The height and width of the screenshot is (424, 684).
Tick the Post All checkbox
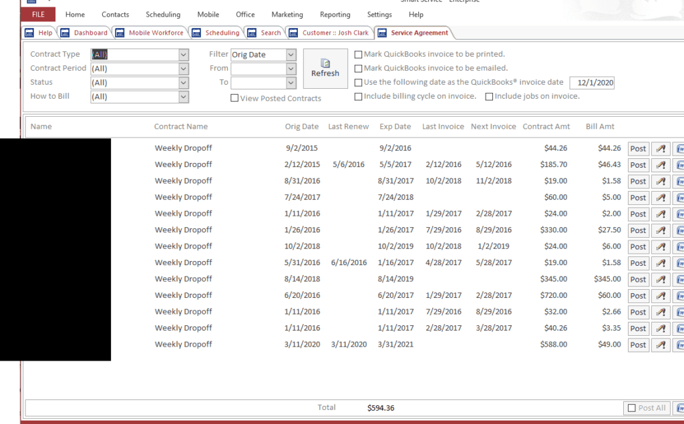[x=632, y=408]
